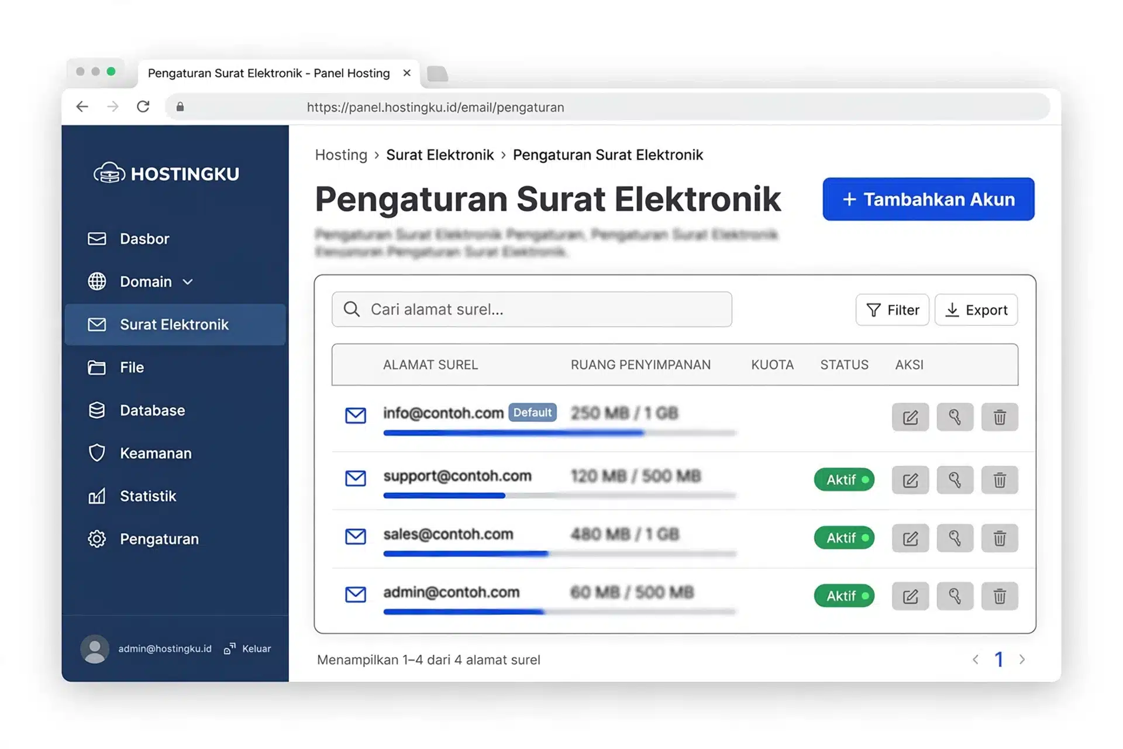1123x749 pixels.
Task: Click Aktif badge for admin@contoh.com
Action: click(x=844, y=596)
